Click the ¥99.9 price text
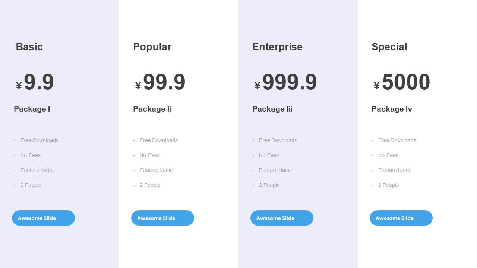477x268 pixels. click(x=160, y=82)
